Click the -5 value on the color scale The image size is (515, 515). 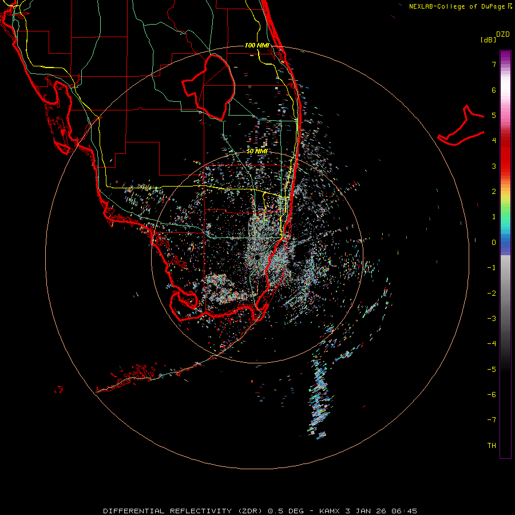pyautogui.click(x=492, y=370)
